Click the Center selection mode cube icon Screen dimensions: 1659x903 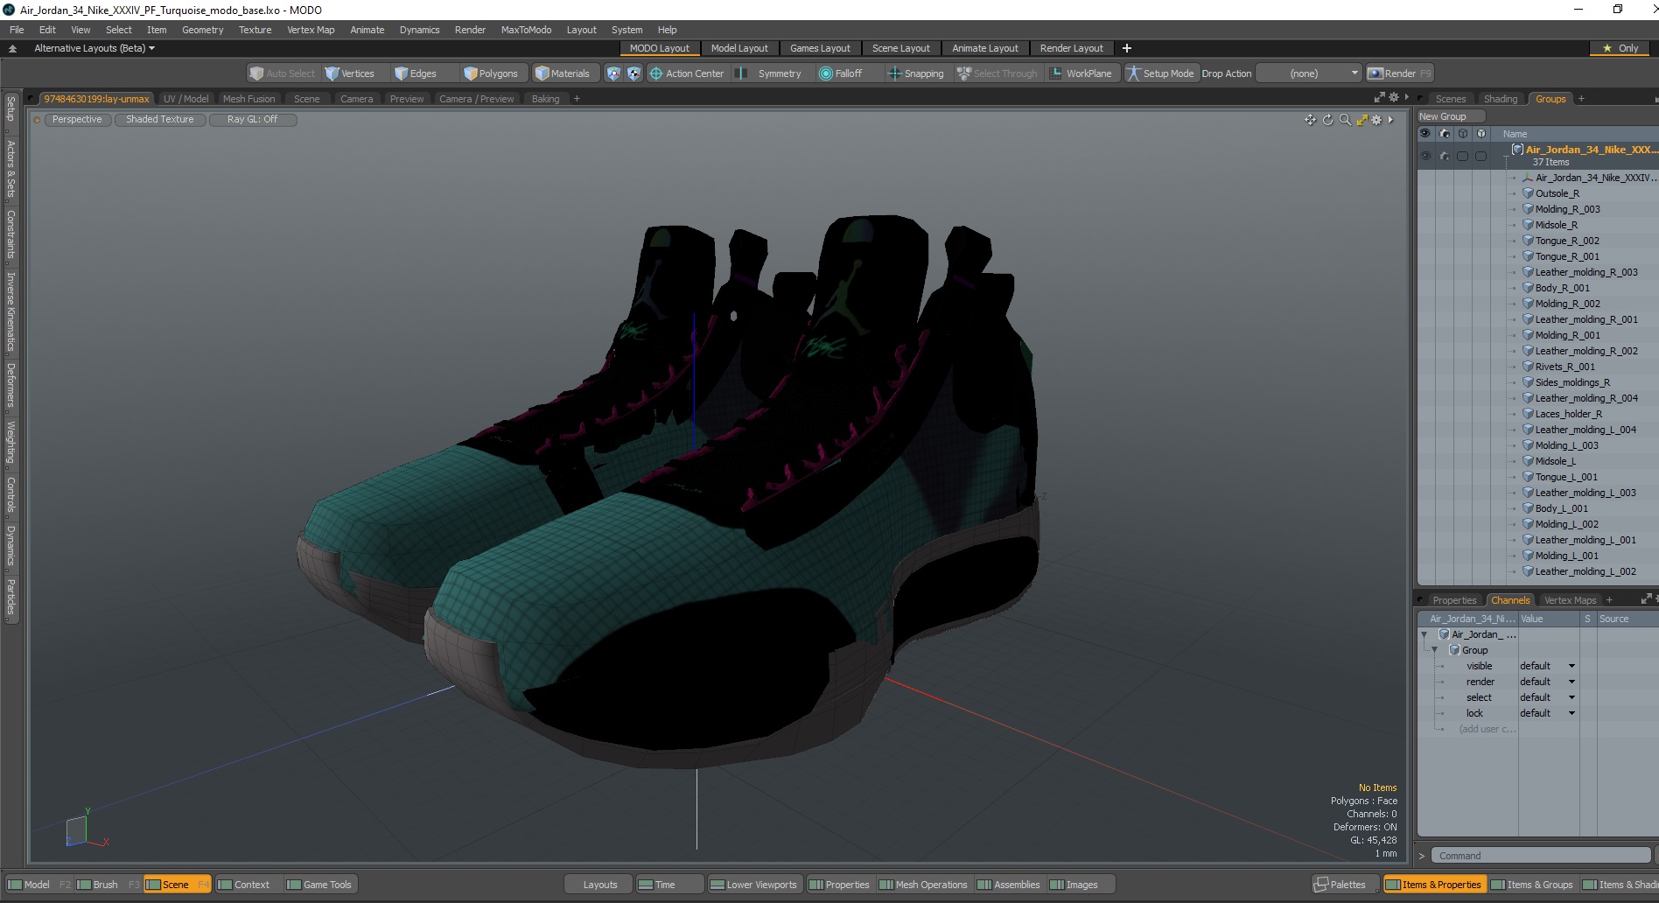[x=633, y=73]
